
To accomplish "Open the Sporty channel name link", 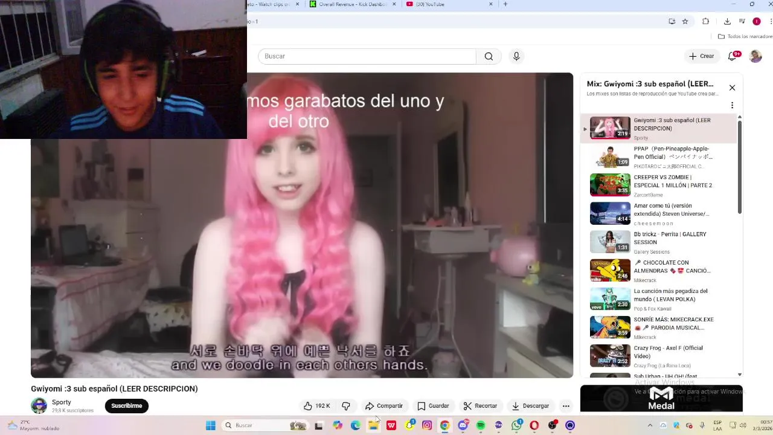I will 61,402.
